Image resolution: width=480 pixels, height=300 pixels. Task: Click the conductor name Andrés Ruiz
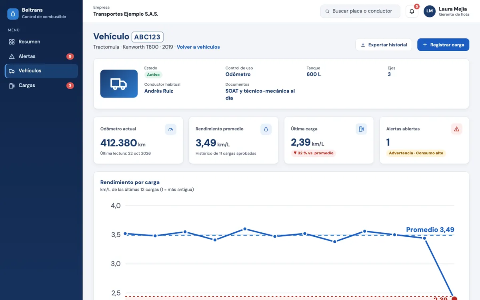coord(159,91)
